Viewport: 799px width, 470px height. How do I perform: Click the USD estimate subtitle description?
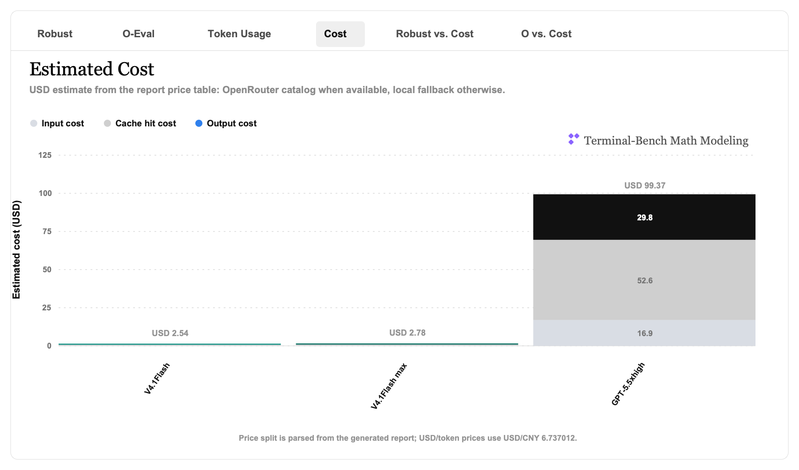(x=267, y=90)
